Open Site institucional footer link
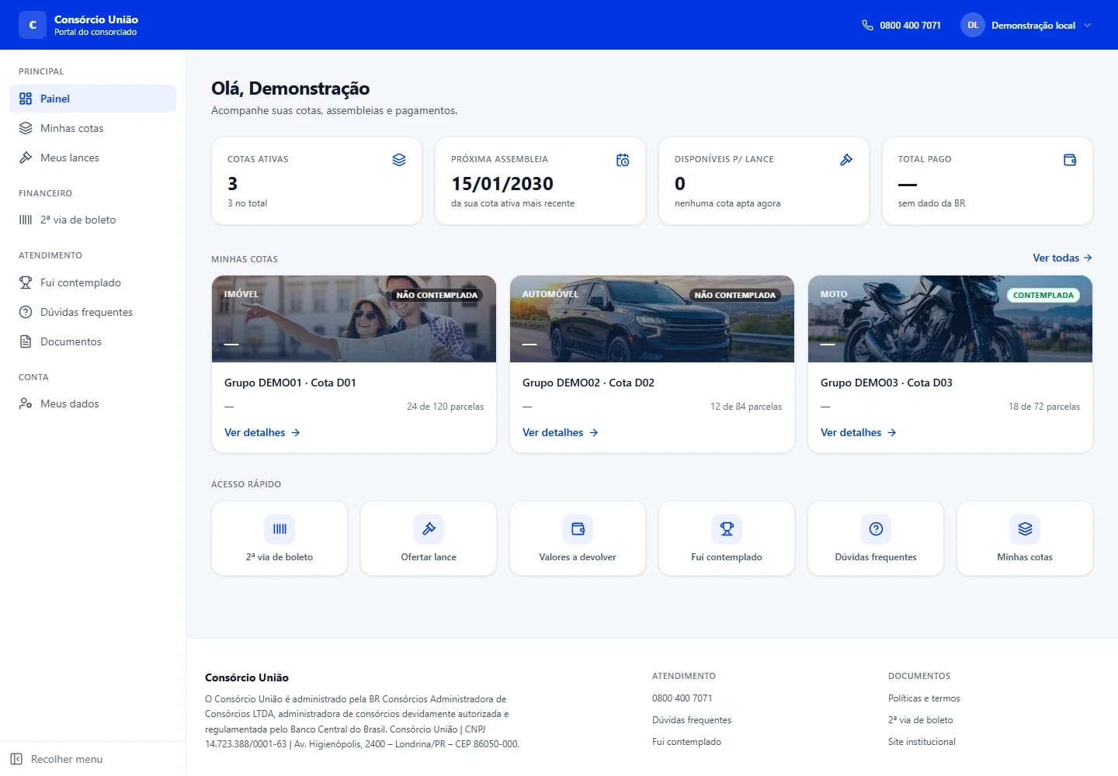The image size is (1118, 776). click(x=922, y=742)
